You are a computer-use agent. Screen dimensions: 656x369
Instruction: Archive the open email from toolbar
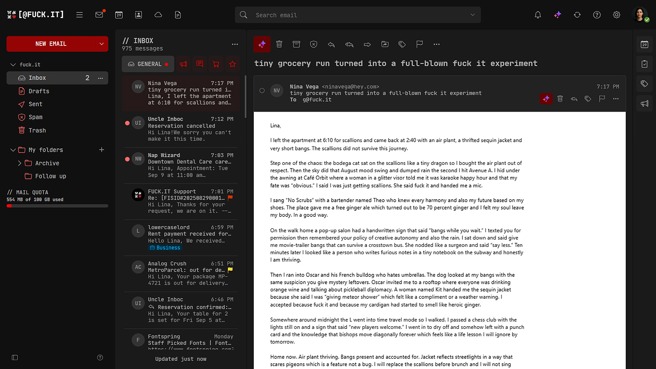click(296, 44)
